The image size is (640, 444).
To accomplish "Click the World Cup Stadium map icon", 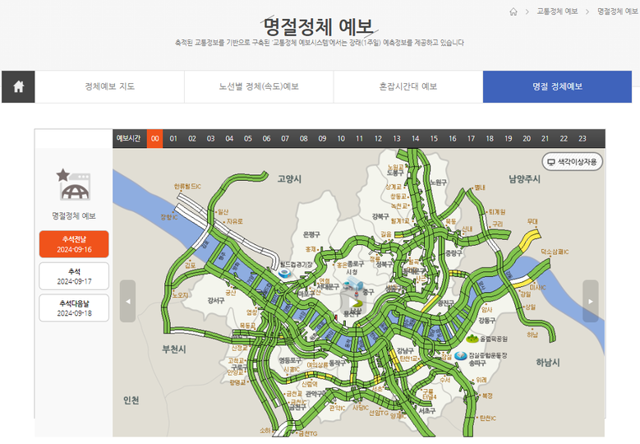I will tap(285, 275).
